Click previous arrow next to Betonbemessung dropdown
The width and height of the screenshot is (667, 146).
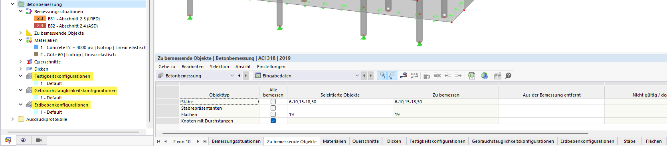click(239, 75)
